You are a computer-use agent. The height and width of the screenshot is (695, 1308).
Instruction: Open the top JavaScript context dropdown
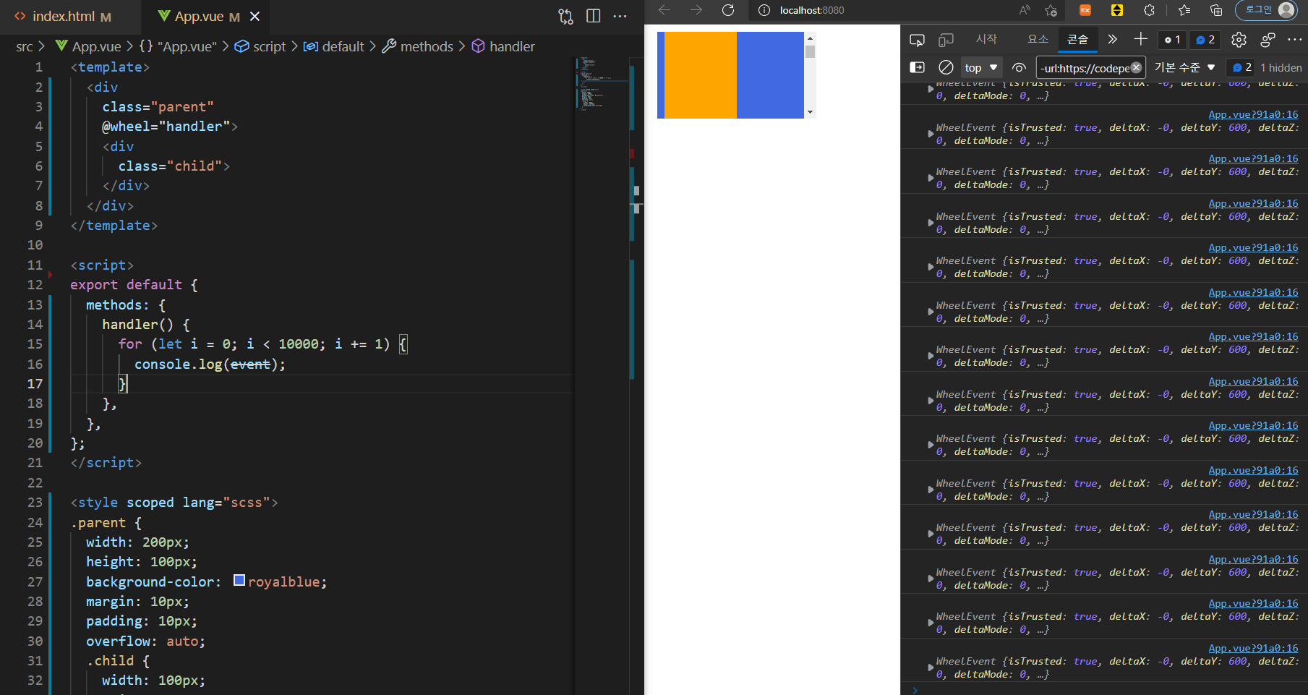(x=981, y=67)
